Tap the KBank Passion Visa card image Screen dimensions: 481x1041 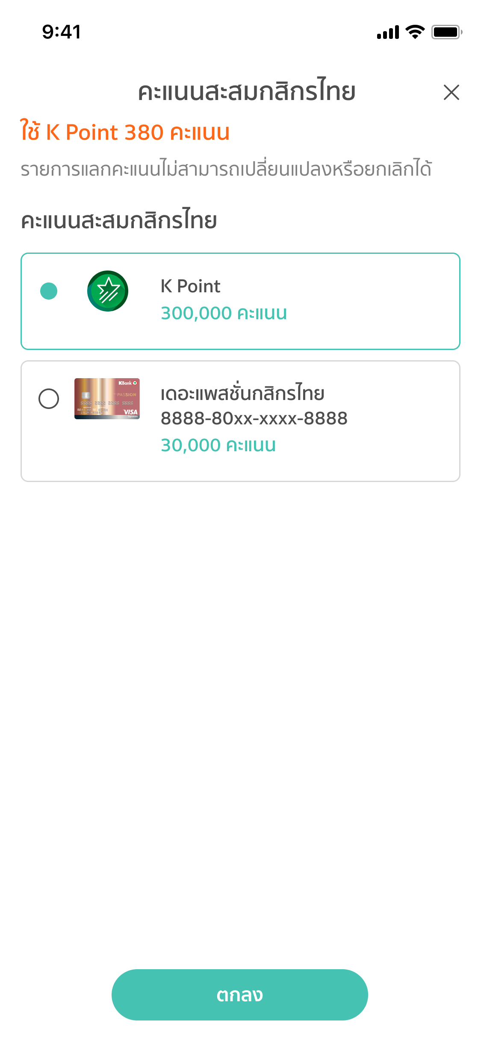(107, 399)
